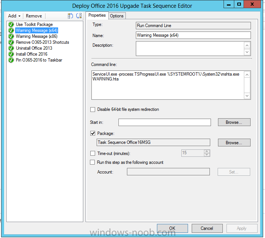Viewport: 265px width, 238px height.
Task: Select the Install Office 2016 step
Action: click(x=31, y=54)
